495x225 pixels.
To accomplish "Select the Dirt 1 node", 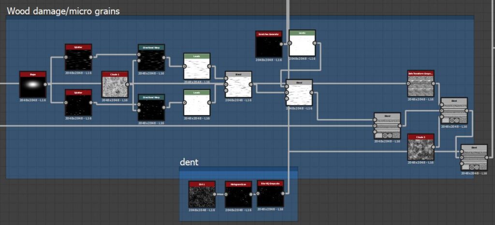I will tap(202, 194).
